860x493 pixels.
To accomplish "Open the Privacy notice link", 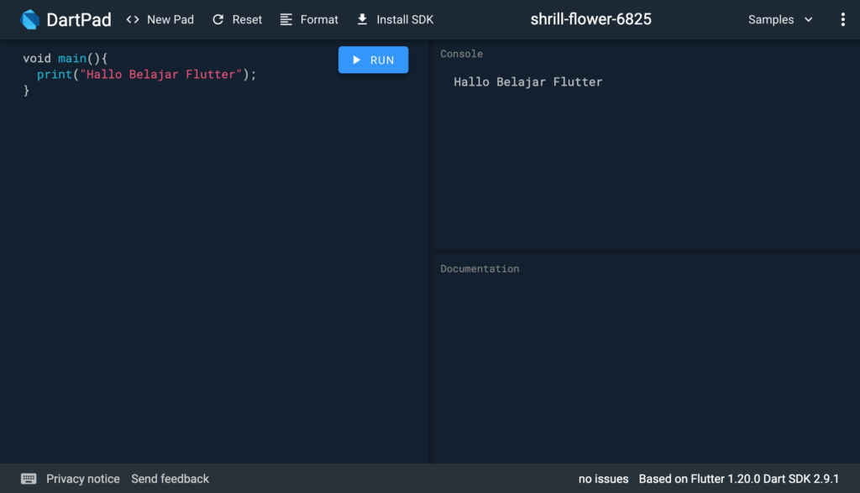I will click(x=83, y=479).
